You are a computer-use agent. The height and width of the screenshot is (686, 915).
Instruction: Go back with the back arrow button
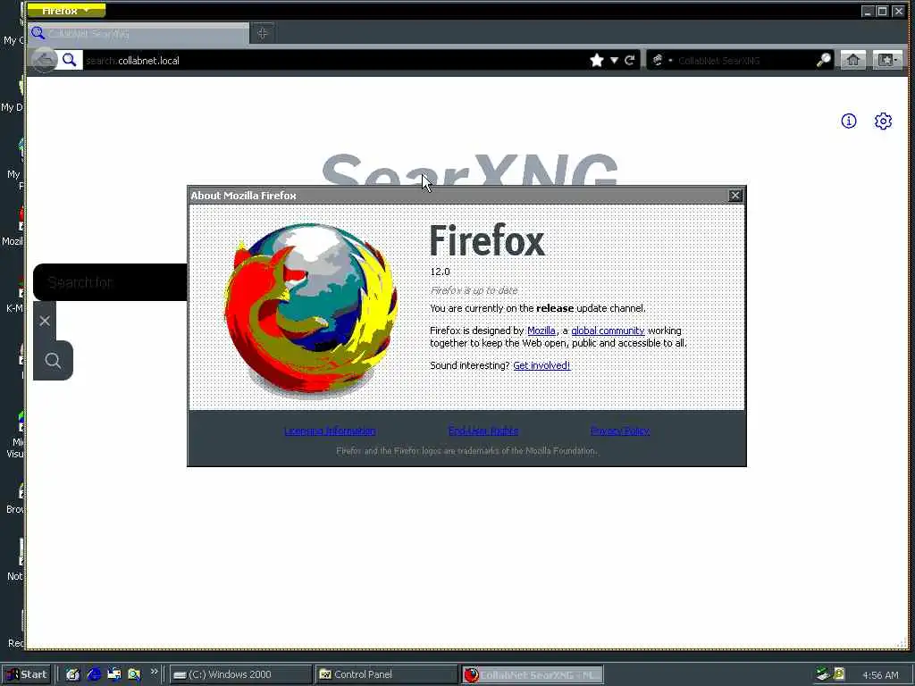[44, 60]
